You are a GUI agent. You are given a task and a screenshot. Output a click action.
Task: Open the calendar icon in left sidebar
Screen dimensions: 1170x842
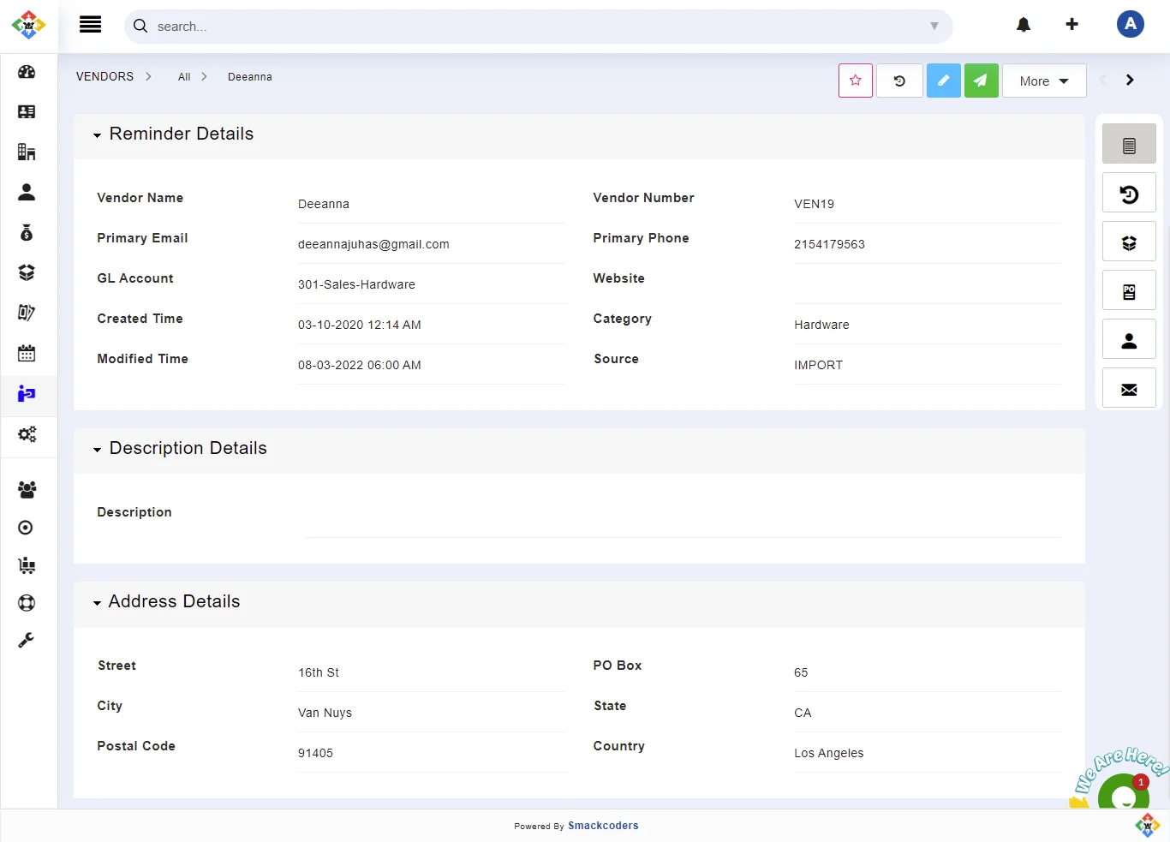pos(27,353)
